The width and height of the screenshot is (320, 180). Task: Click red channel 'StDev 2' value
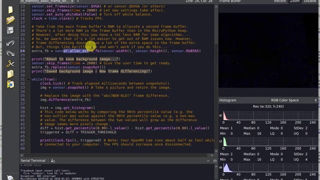[x=300, y=128]
